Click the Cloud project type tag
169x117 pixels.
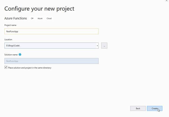point(49,18)
